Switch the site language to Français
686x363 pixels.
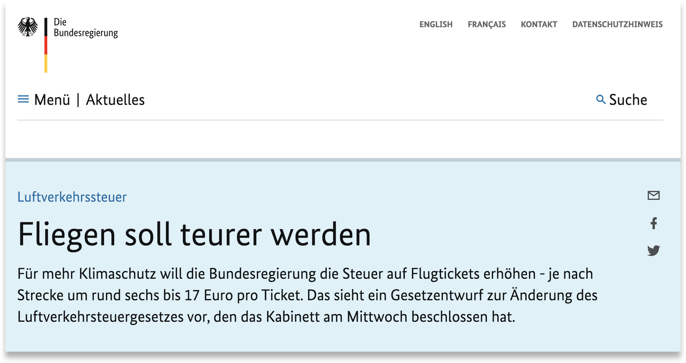pos(486,24)
